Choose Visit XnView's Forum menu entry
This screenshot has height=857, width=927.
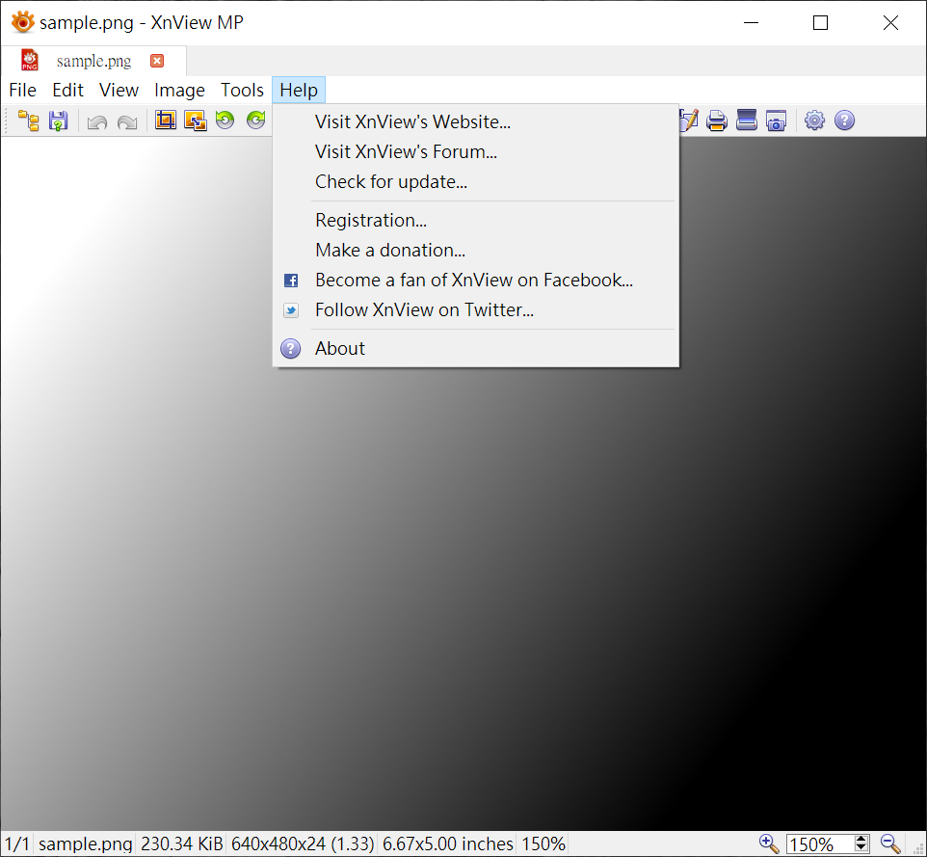tap(475, 152)
